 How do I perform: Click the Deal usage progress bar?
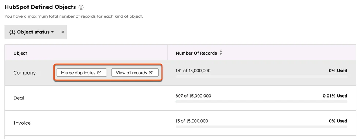[262, 102]
